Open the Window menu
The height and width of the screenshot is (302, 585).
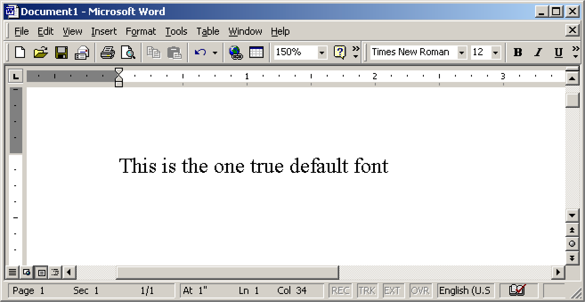click(x=245, y=32)
